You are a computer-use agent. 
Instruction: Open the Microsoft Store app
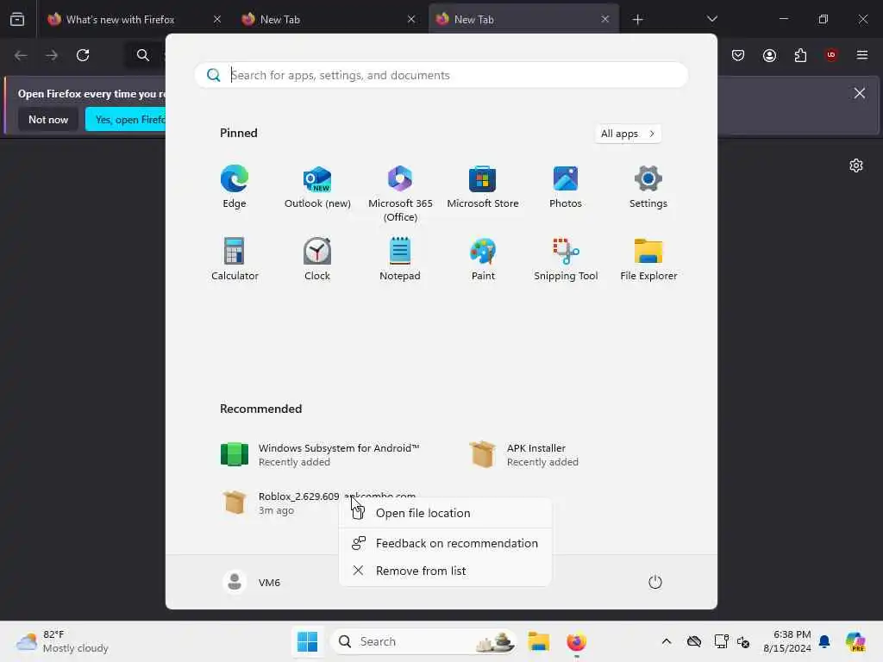click(x=483, y=187)
